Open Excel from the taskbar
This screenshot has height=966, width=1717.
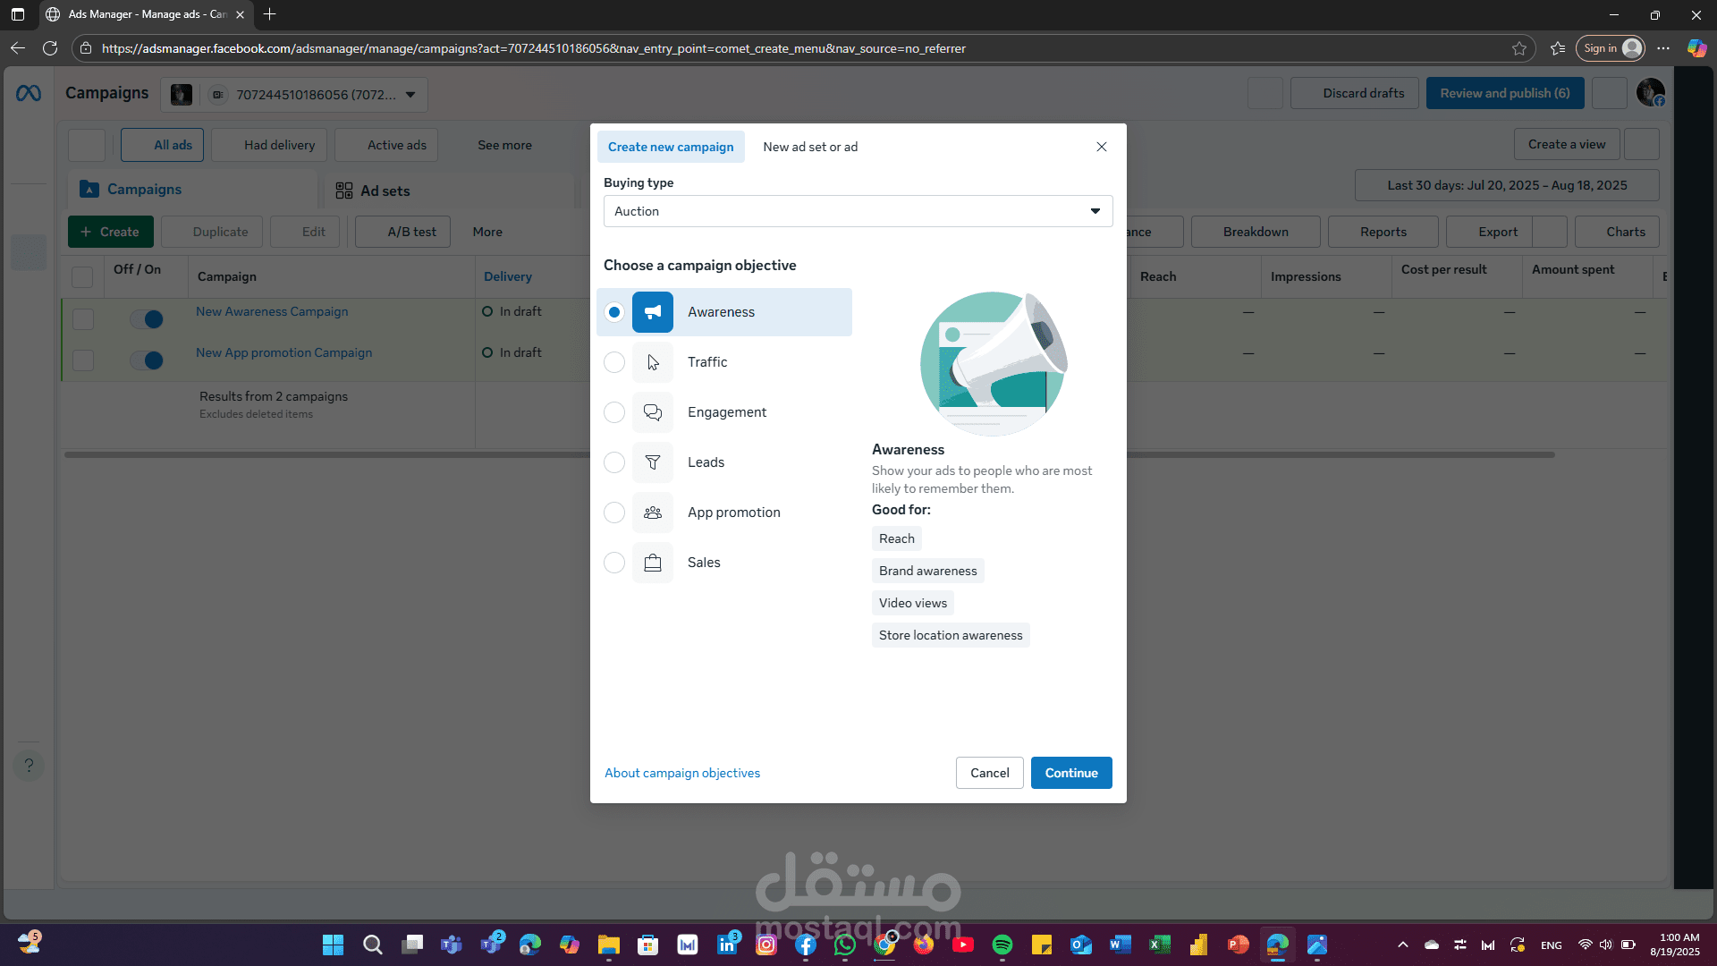1160,945
